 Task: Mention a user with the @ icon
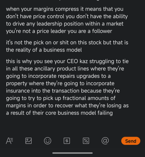(105, 141)
